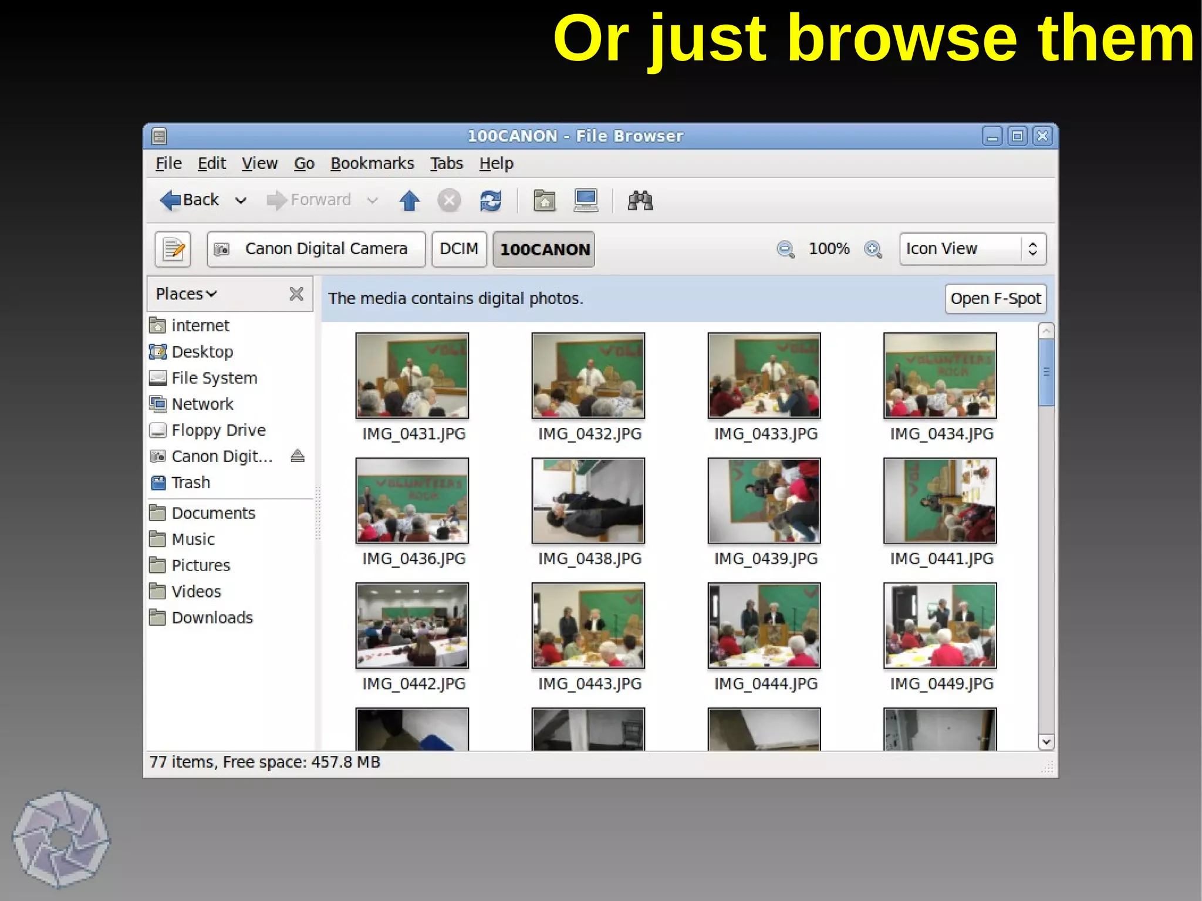Select the DCIM path button
Image resolution: width=1202 pixels, height=901 pixels.
click(x=459, y=249)
